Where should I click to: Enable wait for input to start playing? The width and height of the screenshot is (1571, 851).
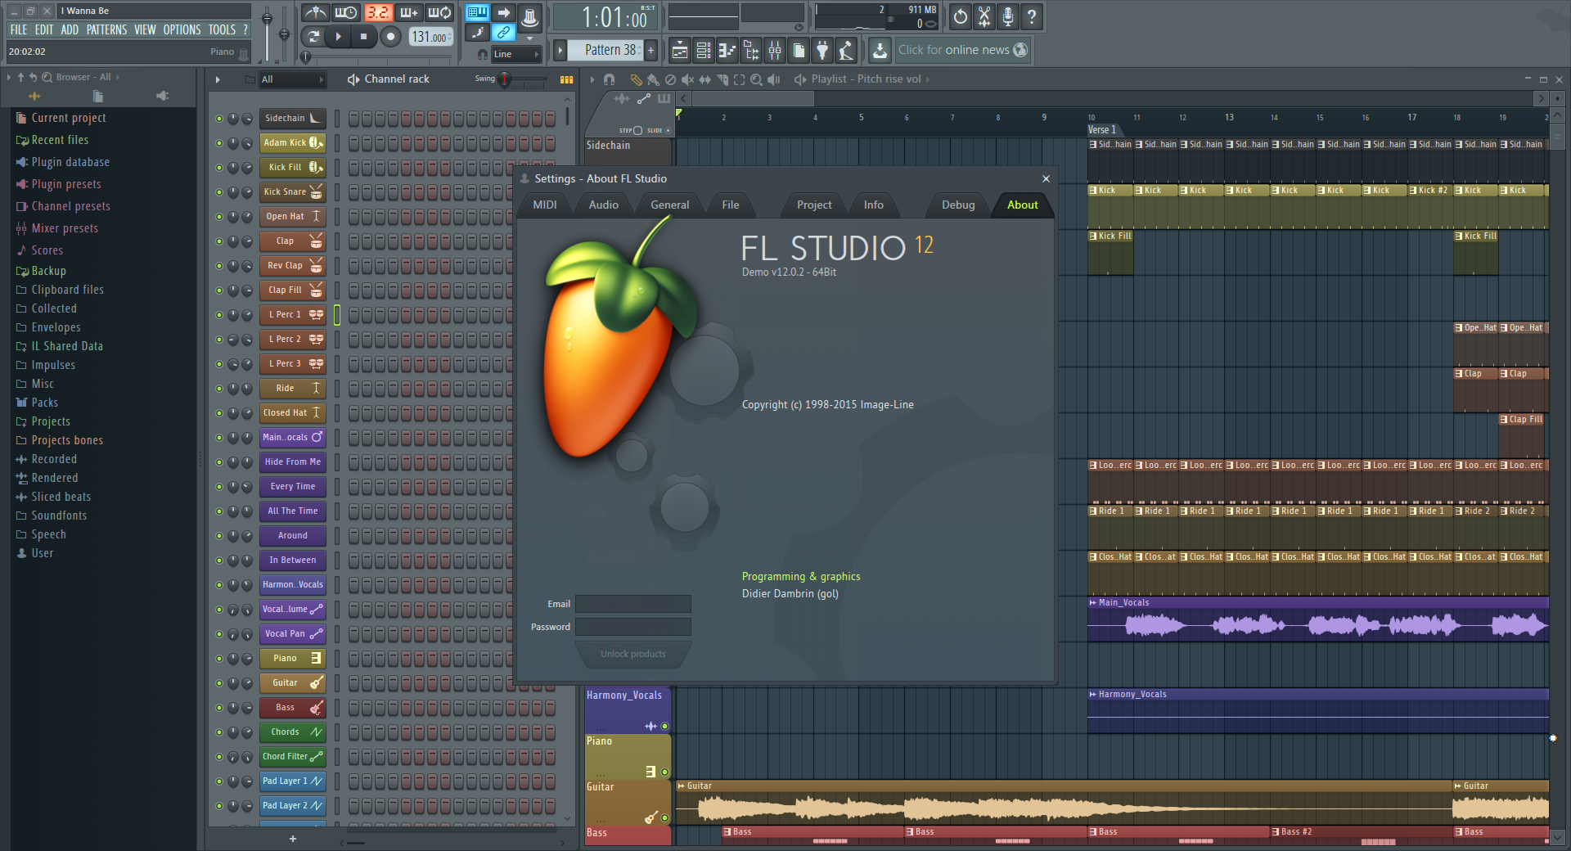click(346, 12)
